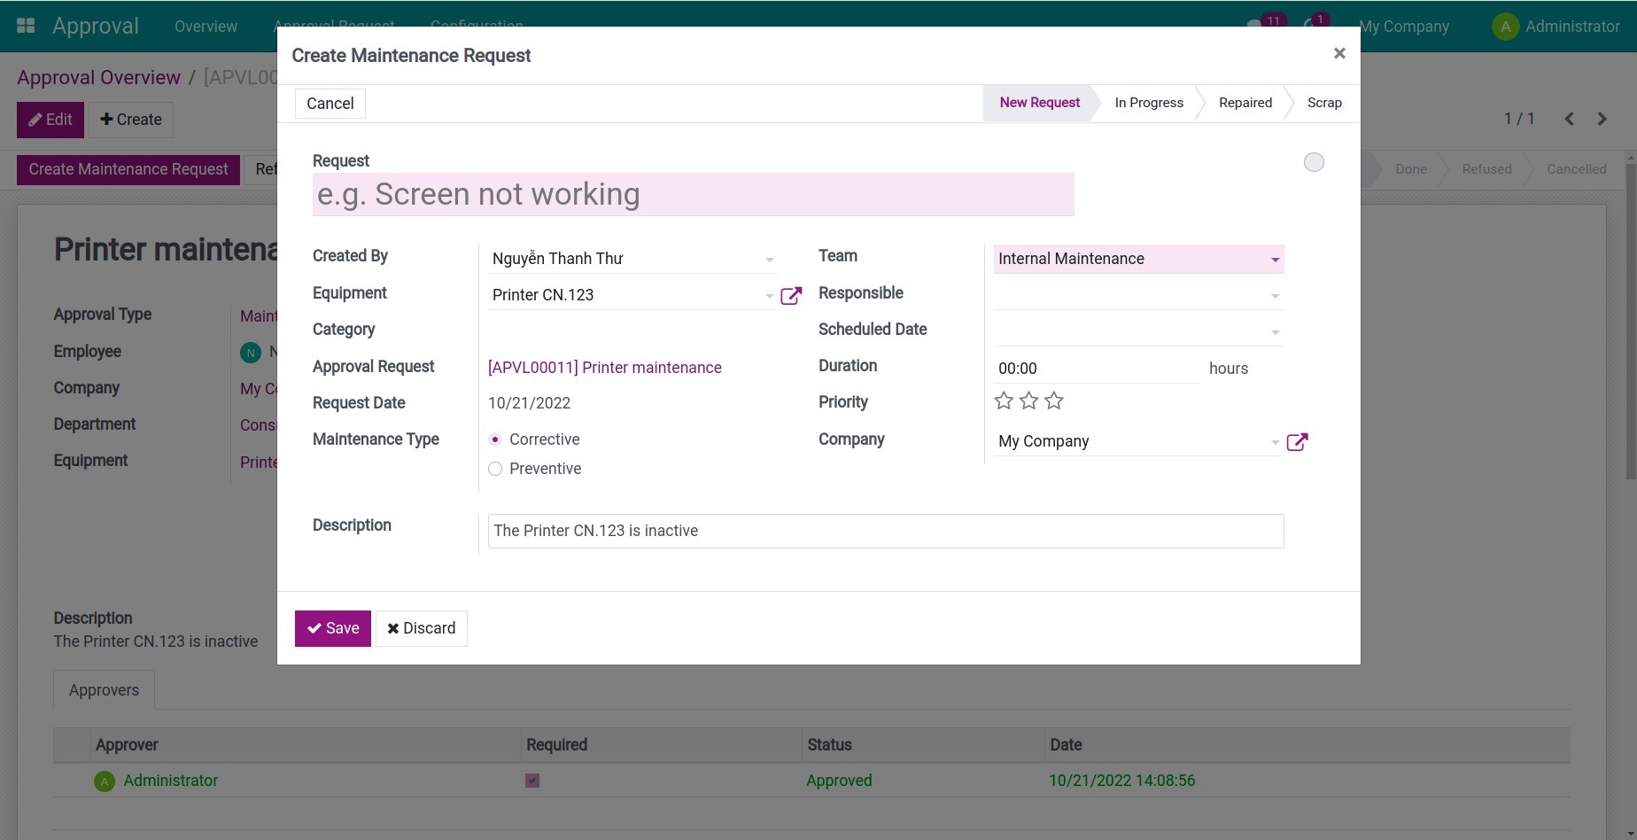
Task: Open the Responsible dropdown
Action: point(1276,295)
